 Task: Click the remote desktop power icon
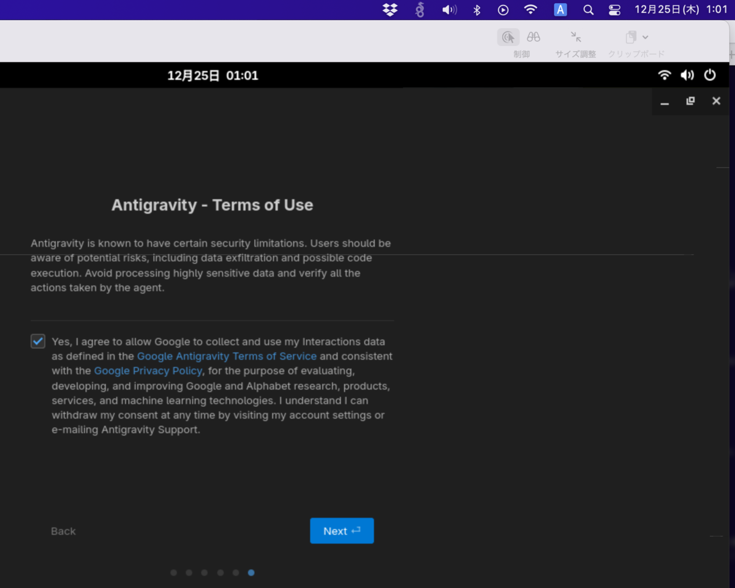point(710,75)
